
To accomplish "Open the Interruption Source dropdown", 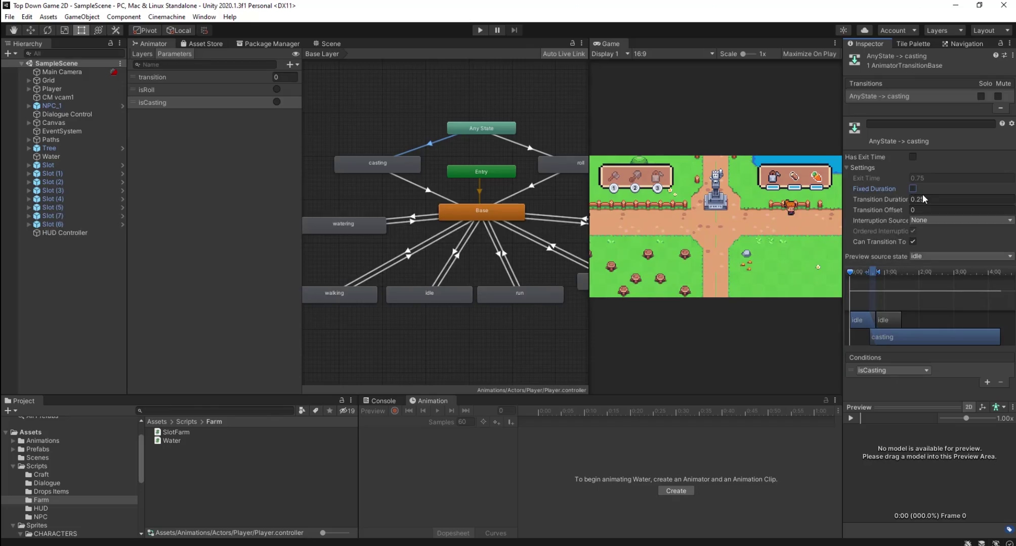I will pos(961,220).
